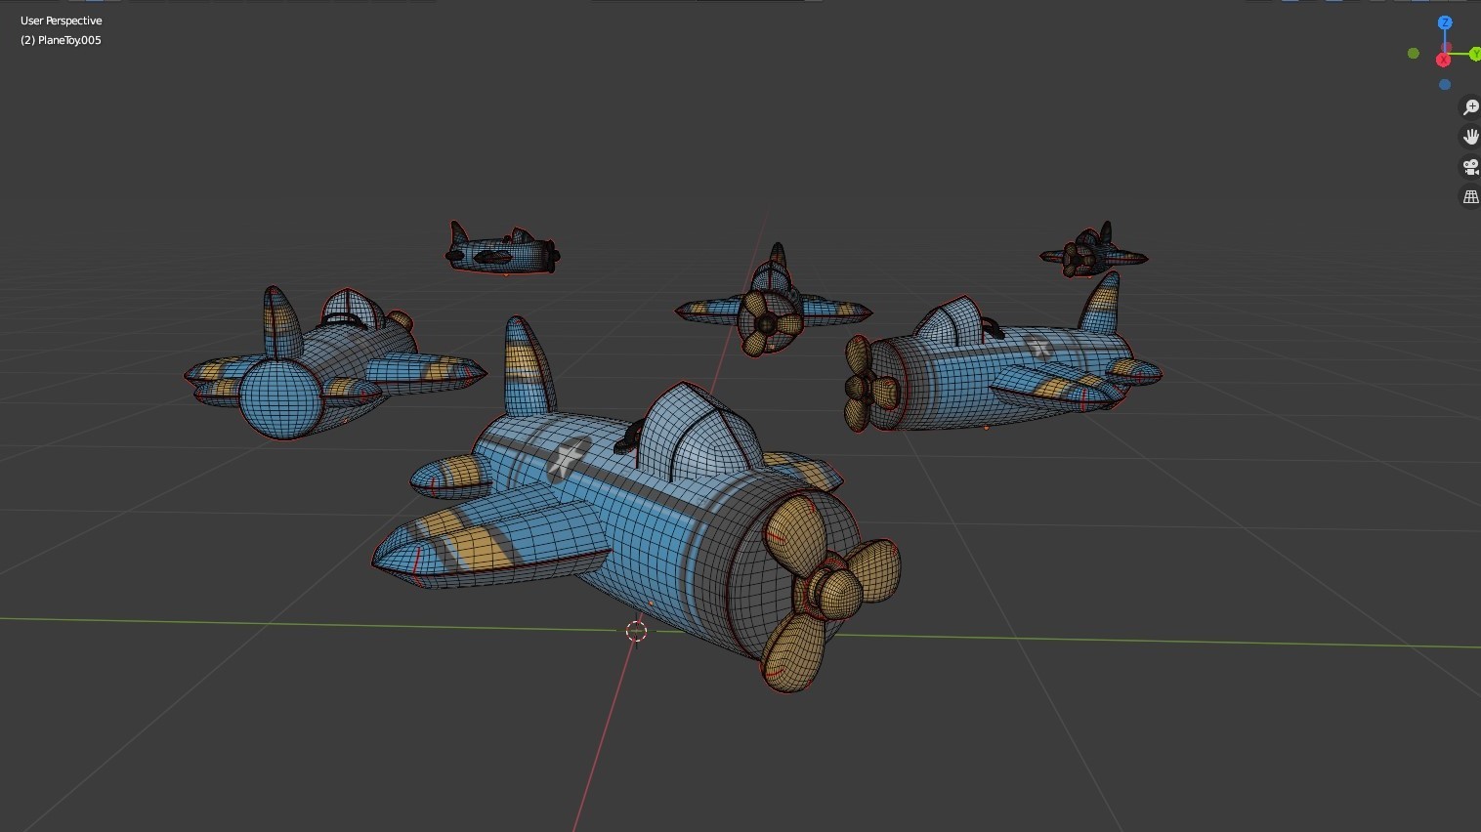Click the camera view icon

[1470, 166]
